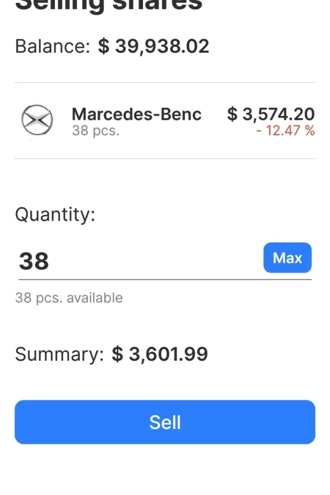The width and height of the screenshot is (330, 495).
Task: Tap the red -12.47 % change
Action: tap(285, 131)
